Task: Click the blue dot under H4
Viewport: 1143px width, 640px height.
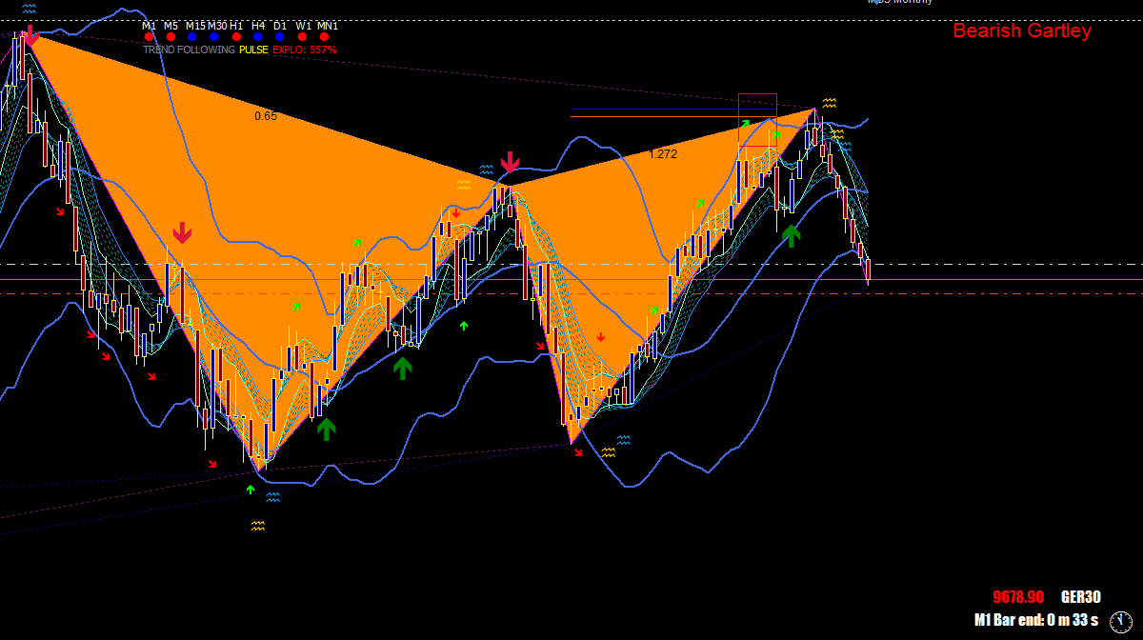Action: point(258,36)
